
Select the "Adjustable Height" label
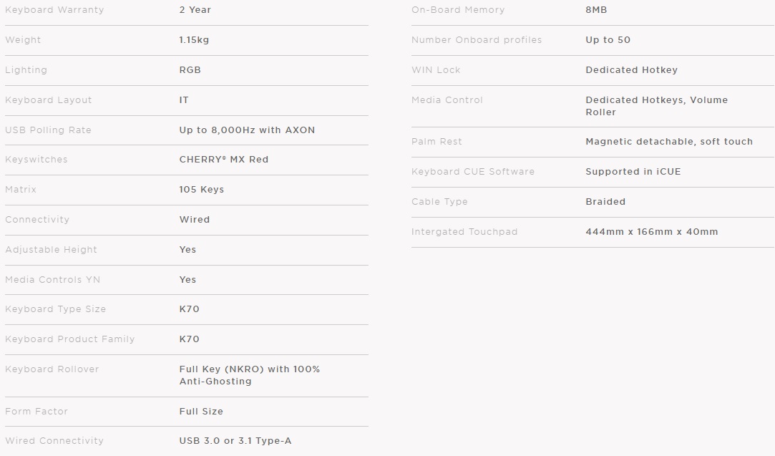(51, 250)
